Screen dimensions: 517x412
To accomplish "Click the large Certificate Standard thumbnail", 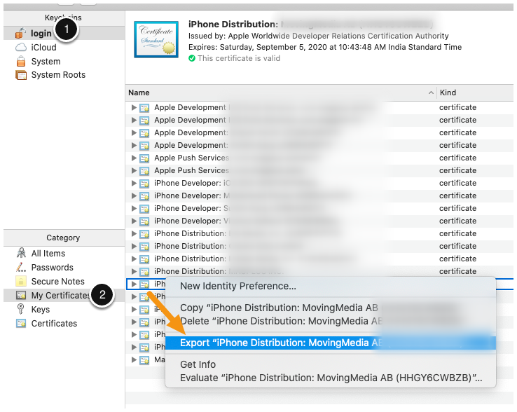I will 156,39.
